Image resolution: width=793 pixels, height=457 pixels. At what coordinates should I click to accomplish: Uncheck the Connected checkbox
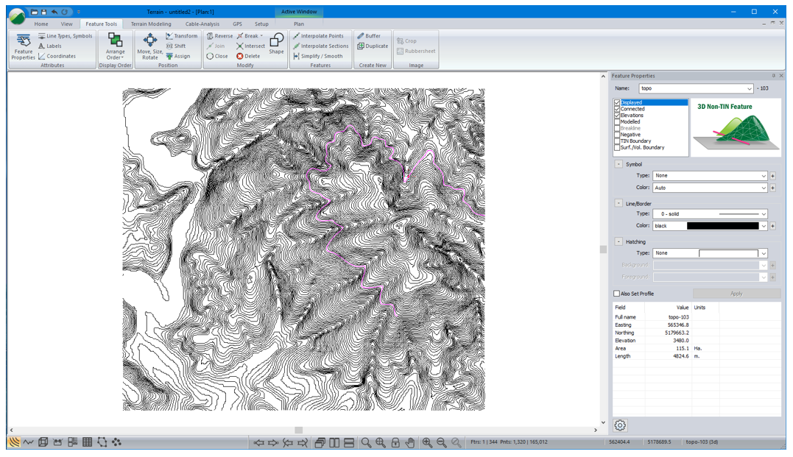coord(617,109)
